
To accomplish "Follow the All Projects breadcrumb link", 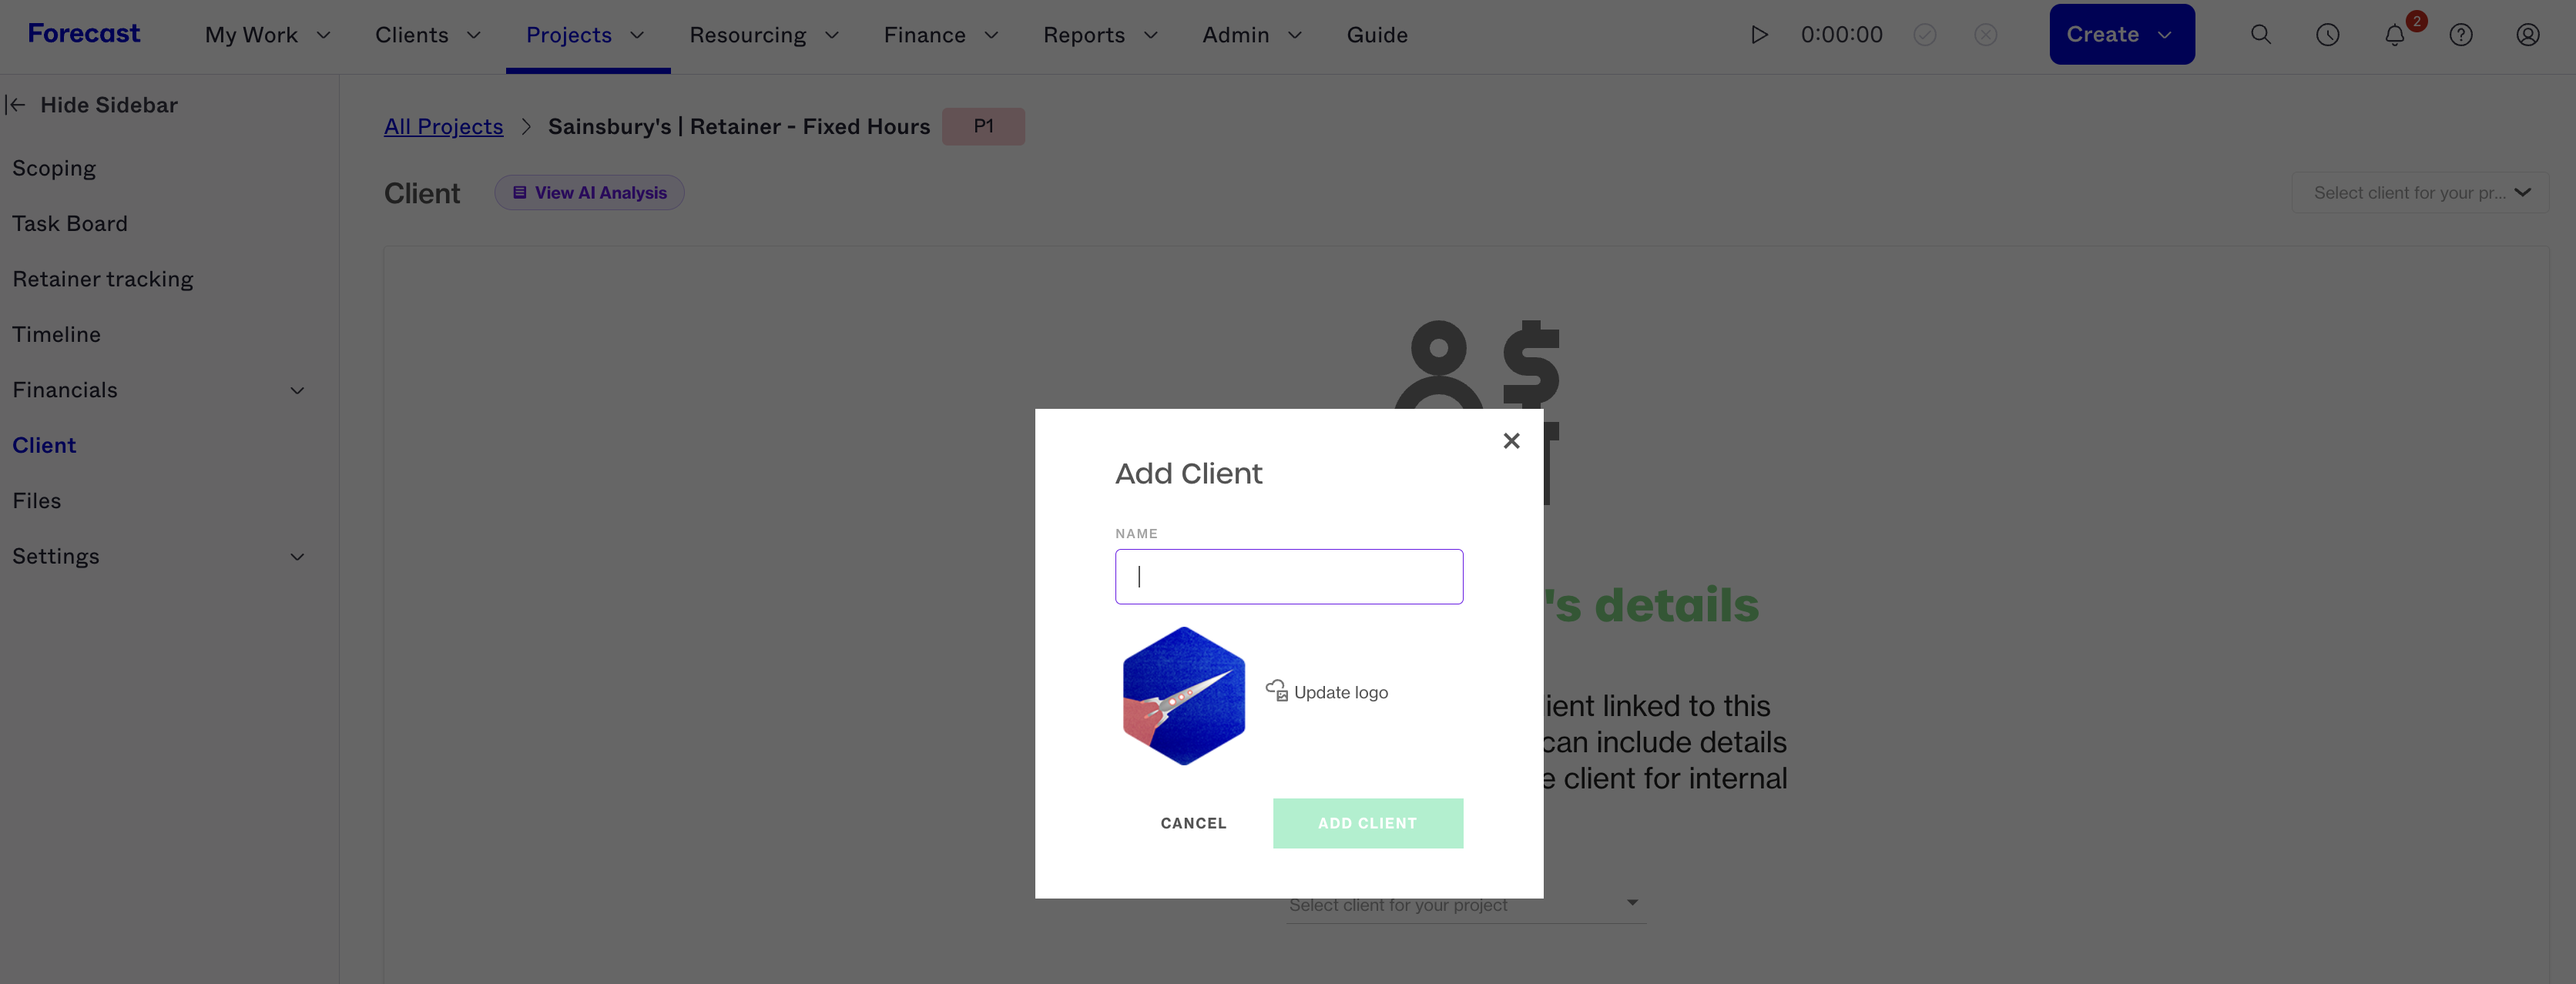I will pos(443,126).
